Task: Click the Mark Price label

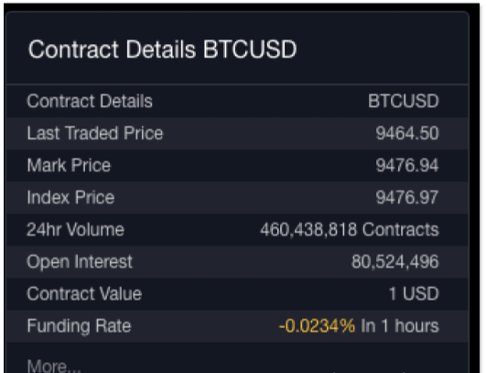Action: [x=69, y=165]
